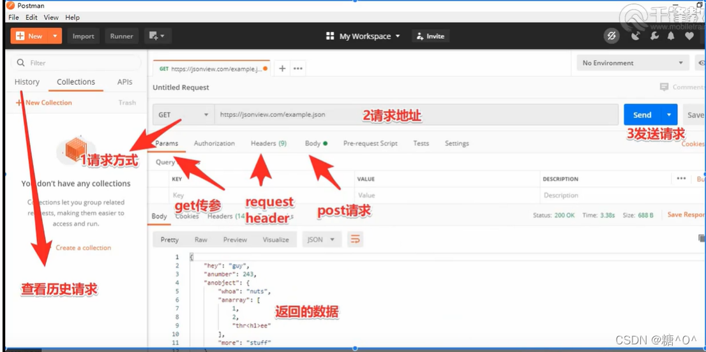Viewport: 706px width, 352px height.
Task: Open the Tests tab
Action: pos(421,143)
